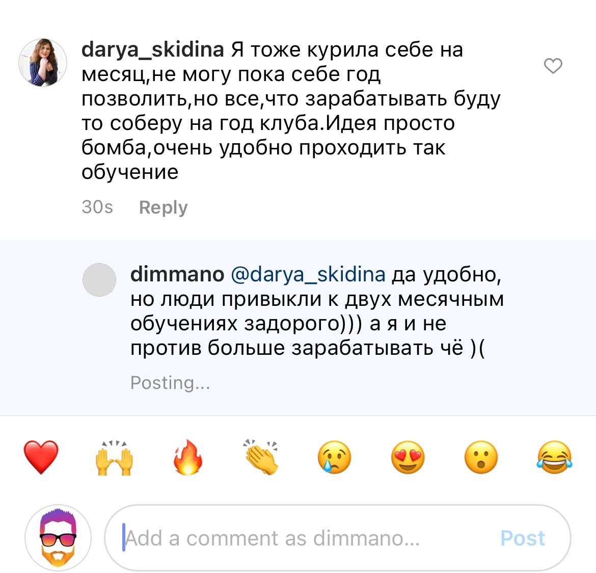Open the gray placeholder avatar beside dimmano's reply
Image resolution: width=596 pixels, height=573 pixels.
[x=99, y=280]
